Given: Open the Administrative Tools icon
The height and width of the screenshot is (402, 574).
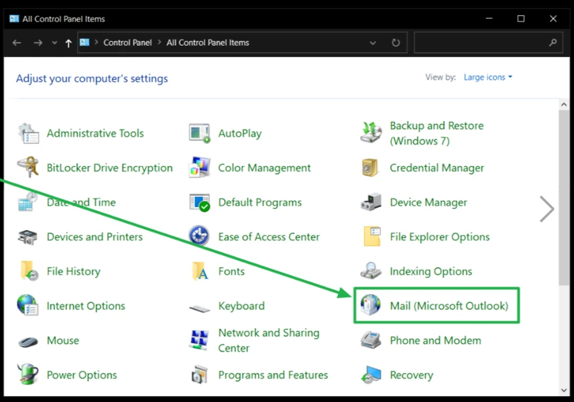Looking at the screenshot, I should coord(28,133).
